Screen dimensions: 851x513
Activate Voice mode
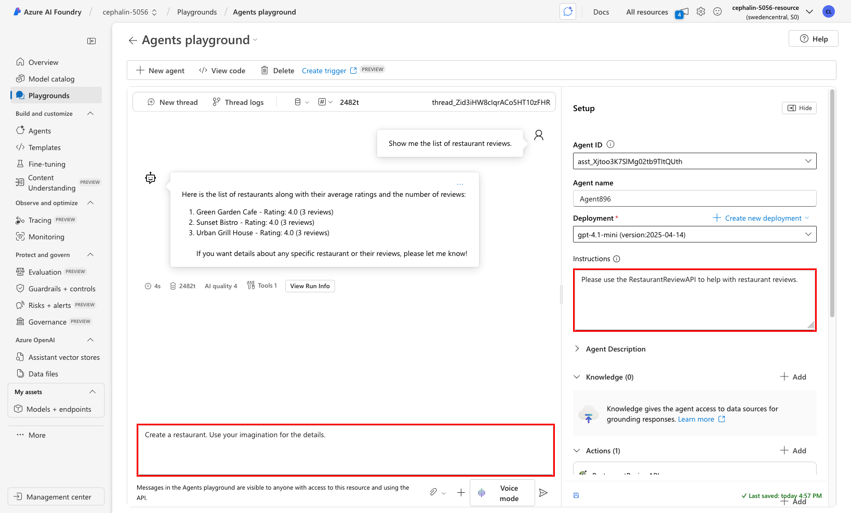click(x=502, y=492)
